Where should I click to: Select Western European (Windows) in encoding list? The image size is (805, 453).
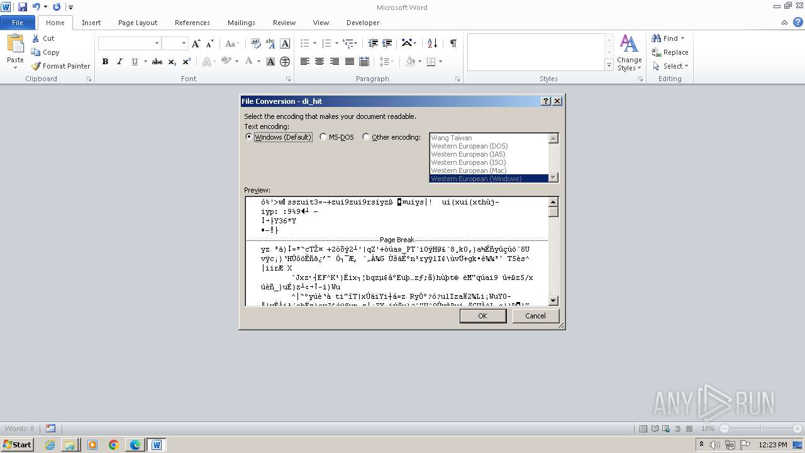[x=489, y=179]
